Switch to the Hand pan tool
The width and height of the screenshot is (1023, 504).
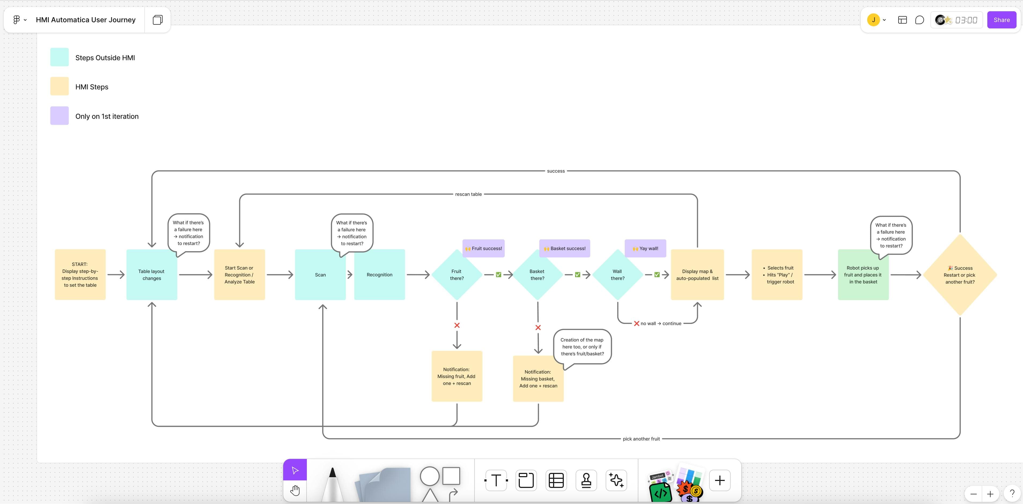pyautogui.click(x=295, y=490)
